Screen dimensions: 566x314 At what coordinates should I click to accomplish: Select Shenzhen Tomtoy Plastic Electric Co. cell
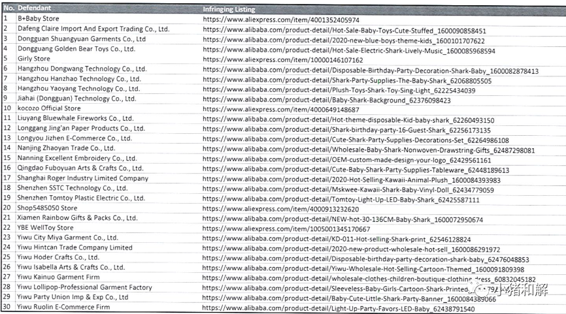click(81, 198)
